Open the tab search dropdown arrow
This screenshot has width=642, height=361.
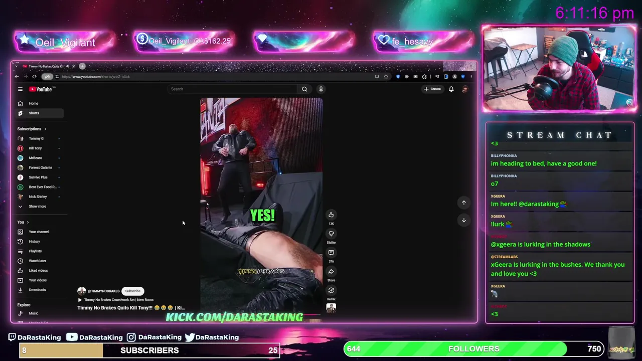pyautogui.click(x=17, y=66)
